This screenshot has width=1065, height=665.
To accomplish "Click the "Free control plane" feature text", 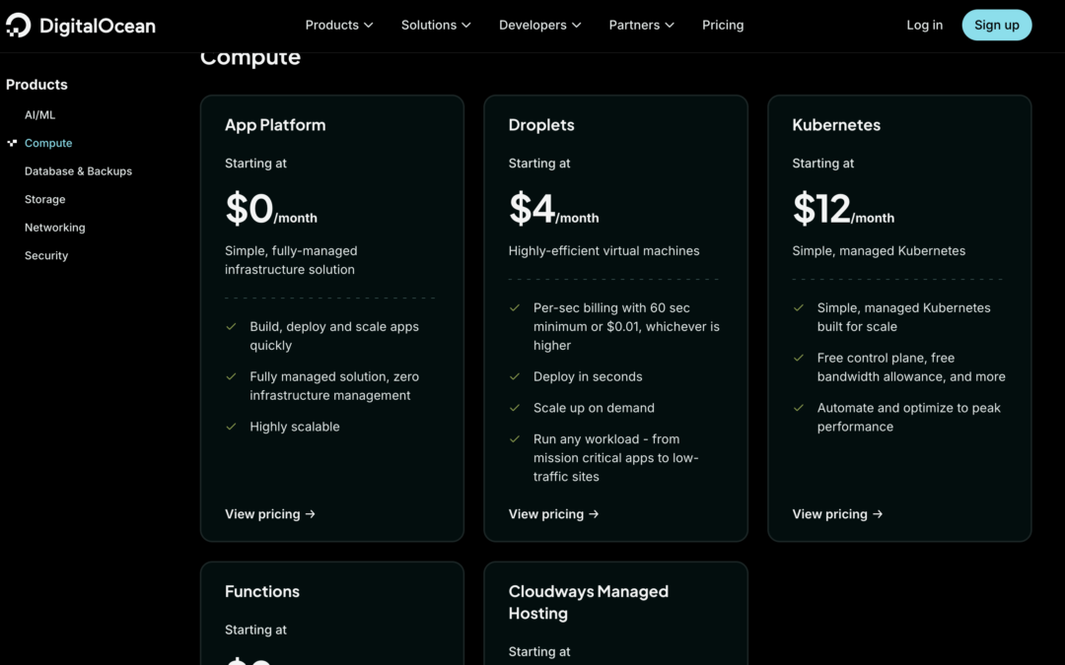I will 911,367.
